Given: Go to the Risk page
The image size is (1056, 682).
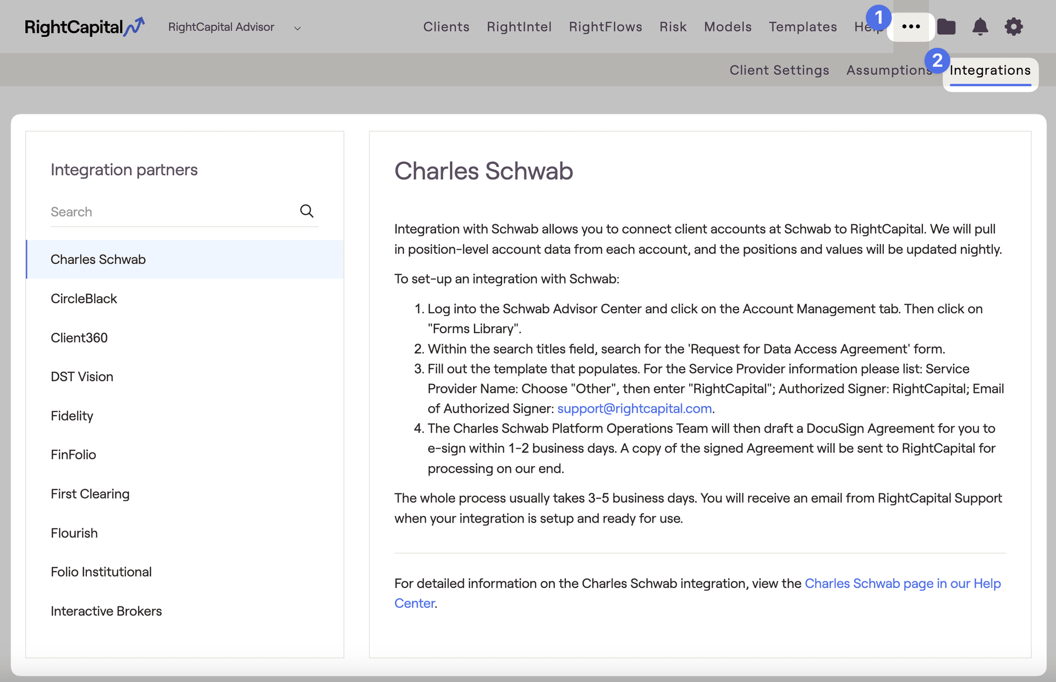Looking at the screenshot, I should [x=673, y=27].
